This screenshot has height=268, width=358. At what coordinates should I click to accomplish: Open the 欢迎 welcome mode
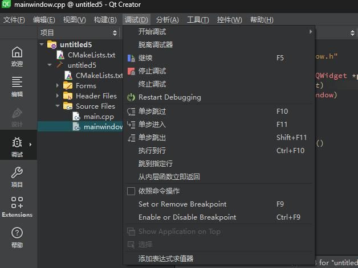(17, 56)
